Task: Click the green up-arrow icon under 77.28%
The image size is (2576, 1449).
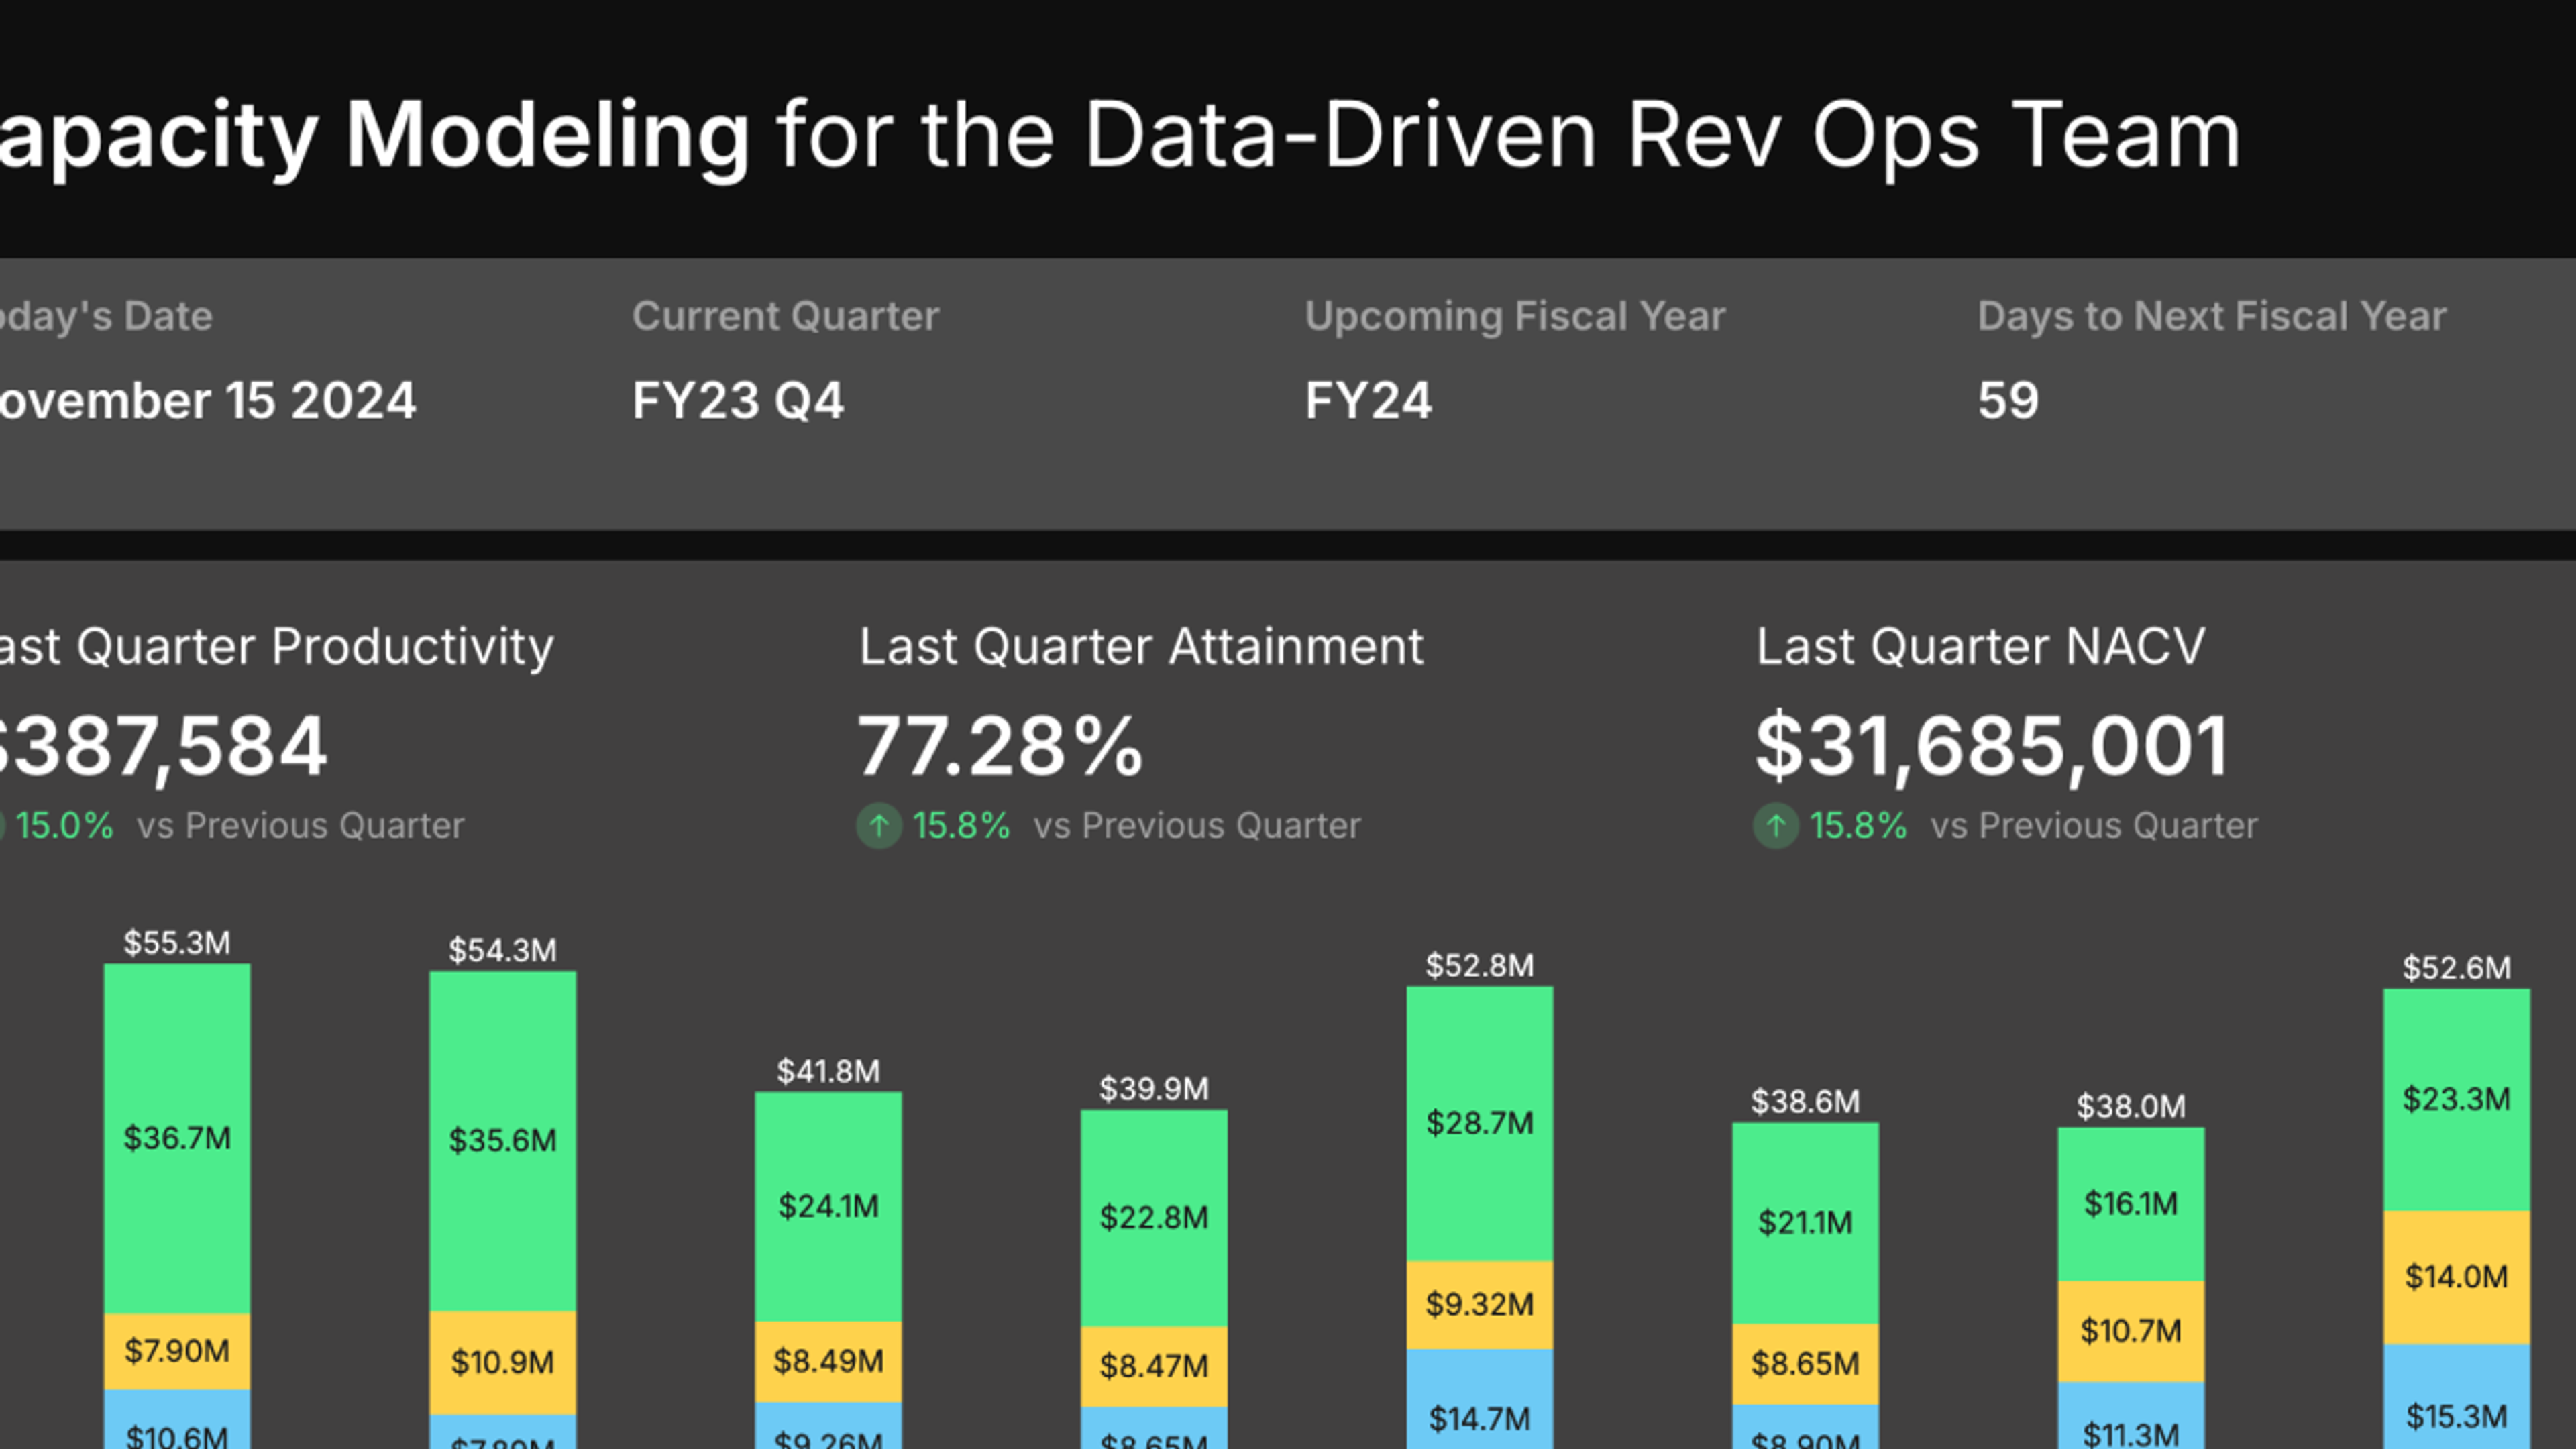Action: [x=879, y=826]
